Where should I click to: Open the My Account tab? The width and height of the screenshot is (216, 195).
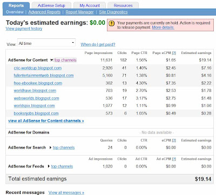click(x=90, y=5)
